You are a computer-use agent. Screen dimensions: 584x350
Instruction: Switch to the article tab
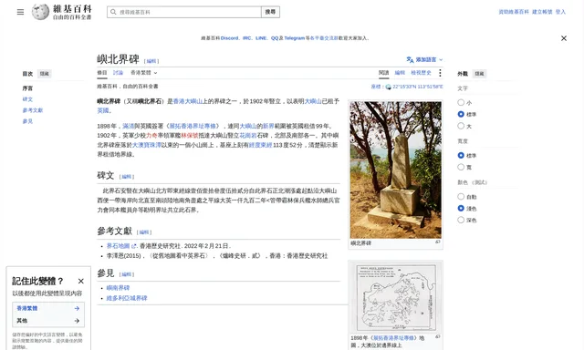coord(102,73)
